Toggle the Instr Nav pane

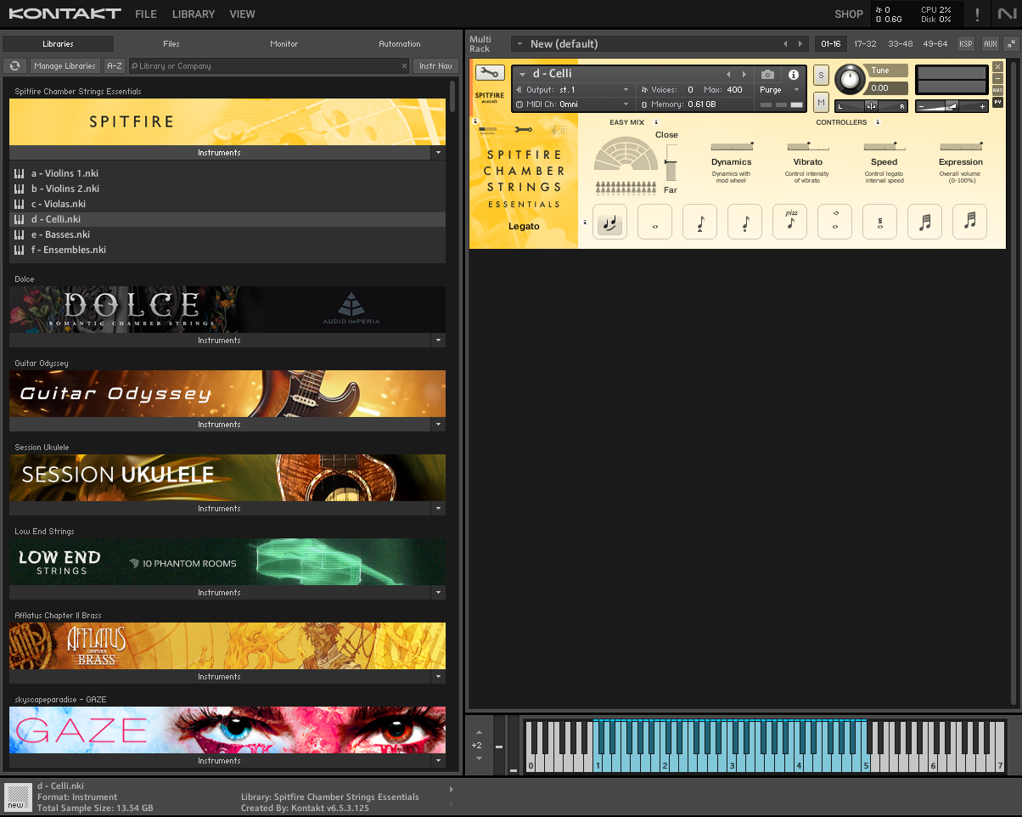(x=435, y=65)
